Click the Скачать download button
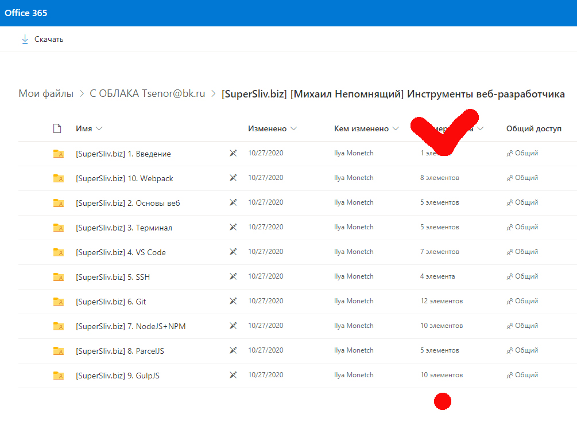577x430 pixels. click(42, 40)
